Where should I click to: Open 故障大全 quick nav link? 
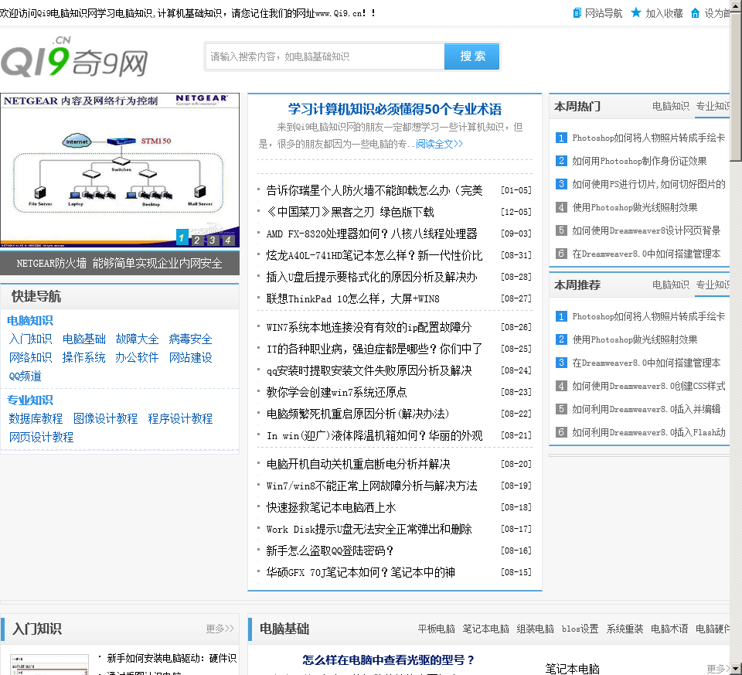[x=138, y=339]
